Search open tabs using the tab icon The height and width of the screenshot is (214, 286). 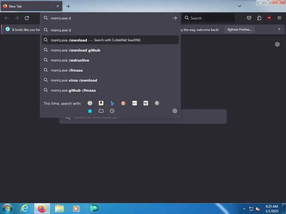pos(101,111)
